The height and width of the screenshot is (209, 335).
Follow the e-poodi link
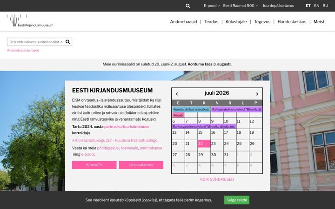[88, 154]
